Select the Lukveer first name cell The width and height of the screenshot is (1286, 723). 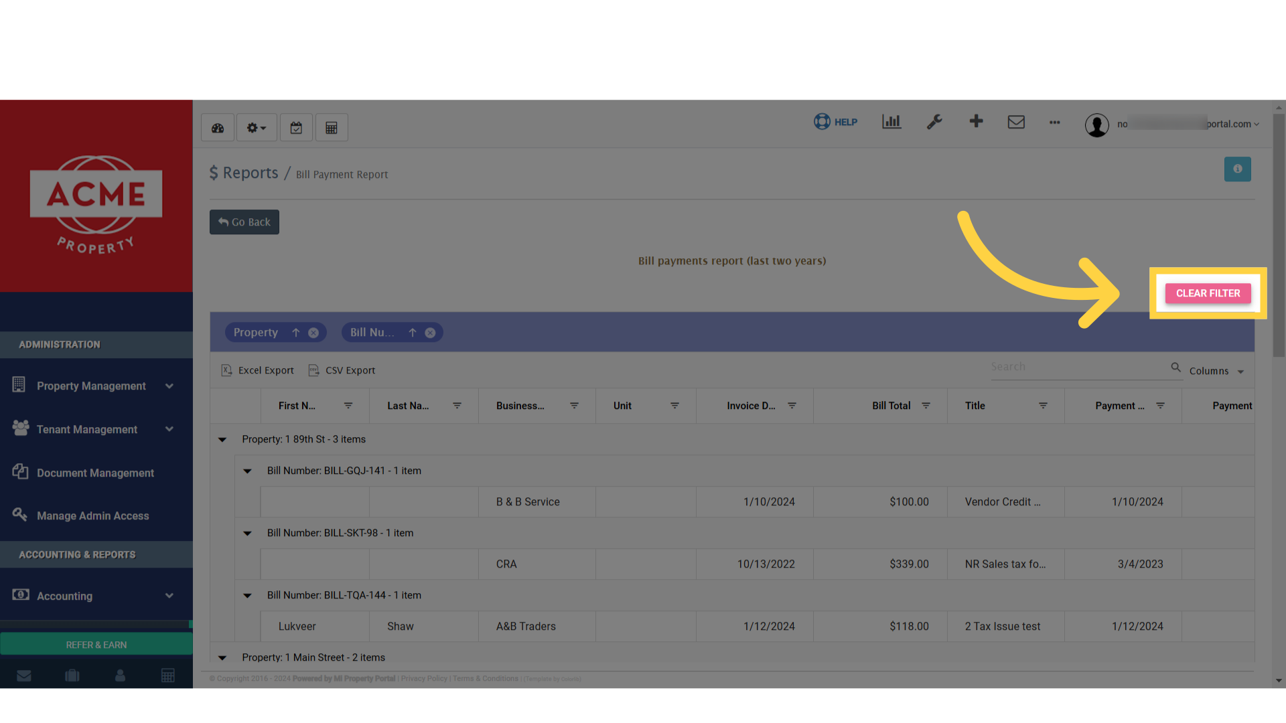(315, 627)
